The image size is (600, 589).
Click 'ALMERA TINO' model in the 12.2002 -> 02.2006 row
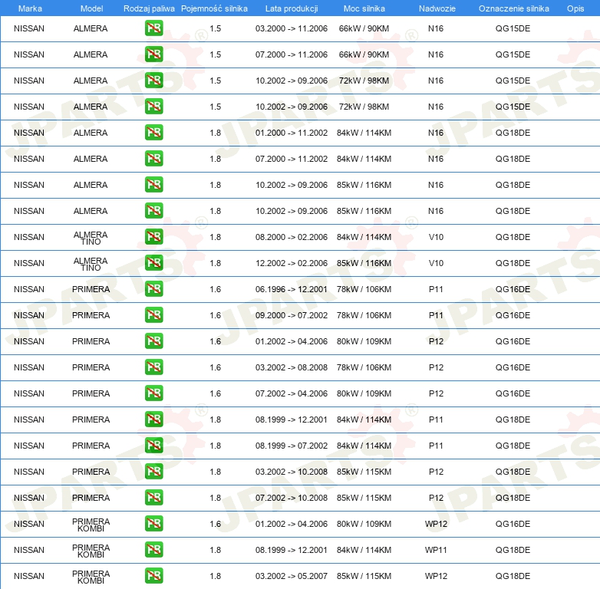(91, 264)
